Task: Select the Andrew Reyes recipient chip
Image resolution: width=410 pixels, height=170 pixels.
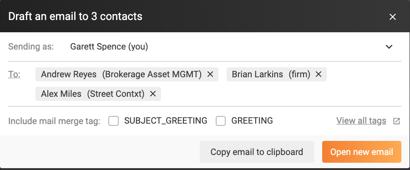Action: (x=121, y=75)
